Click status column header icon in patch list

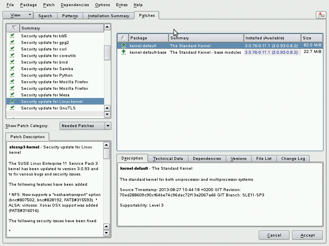pos(13,28)
